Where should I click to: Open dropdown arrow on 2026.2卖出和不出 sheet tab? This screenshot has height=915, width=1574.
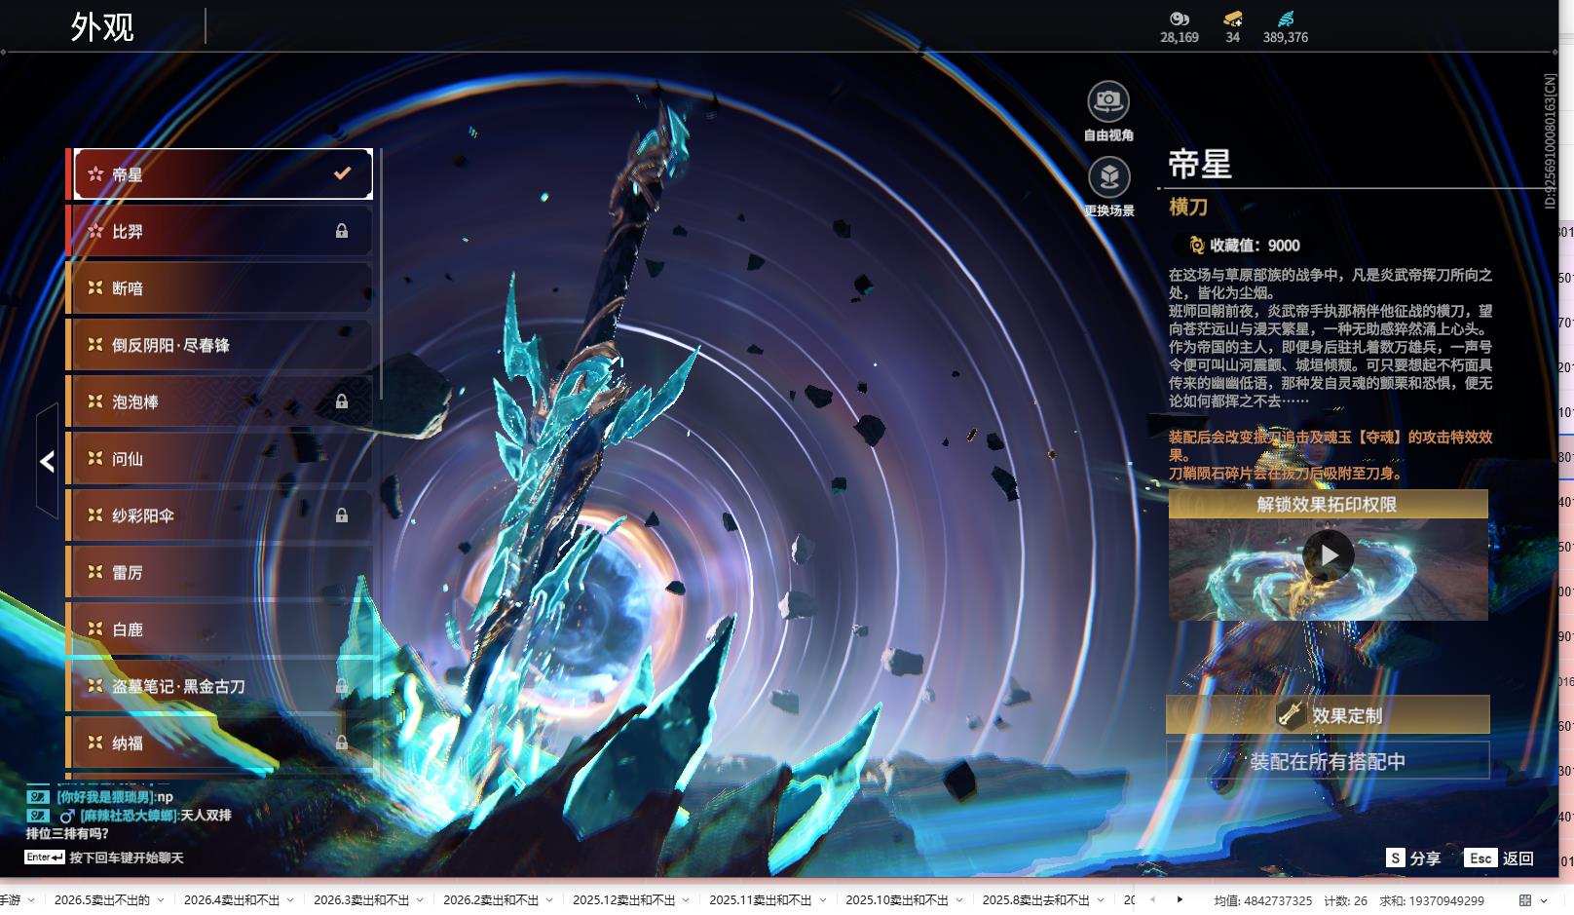click(549, 900)
